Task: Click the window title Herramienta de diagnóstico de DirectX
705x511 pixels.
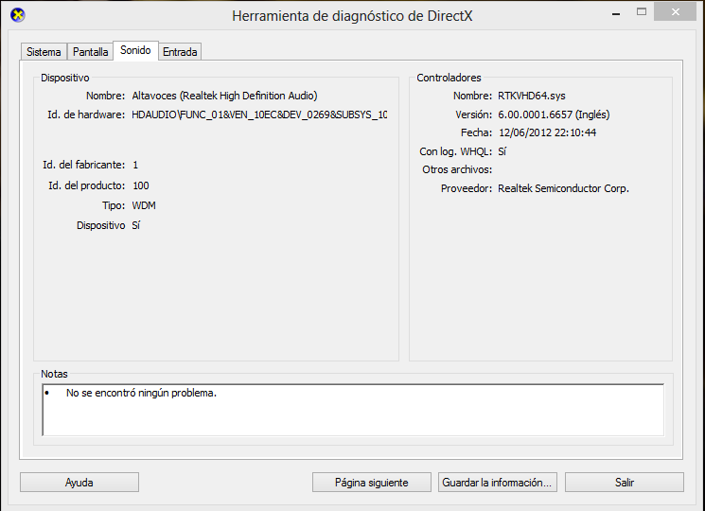Action: coord(352,16)
